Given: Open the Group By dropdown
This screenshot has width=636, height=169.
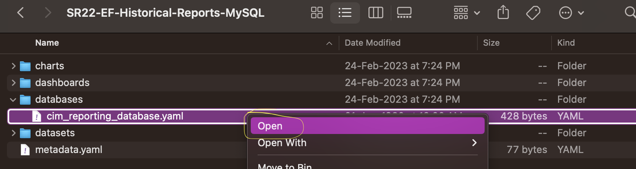Looking at the screenshot, I should click(466, 13).
